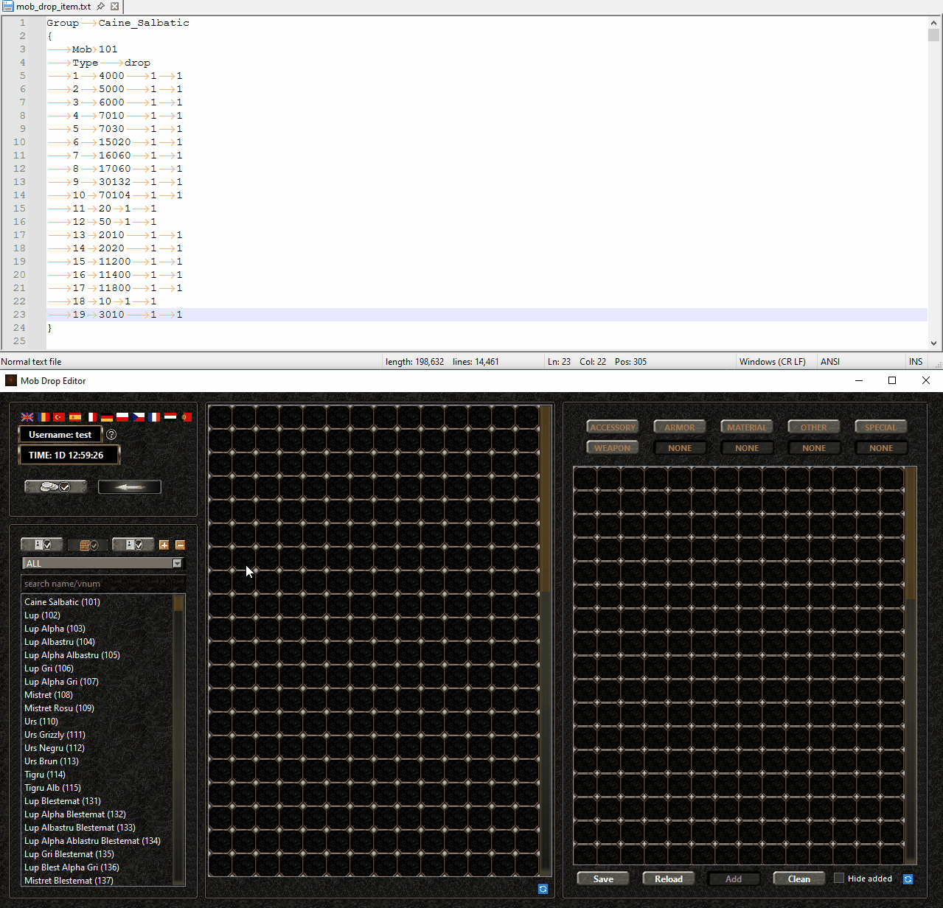Switch to the ARMOR category tab

[680, 427]
